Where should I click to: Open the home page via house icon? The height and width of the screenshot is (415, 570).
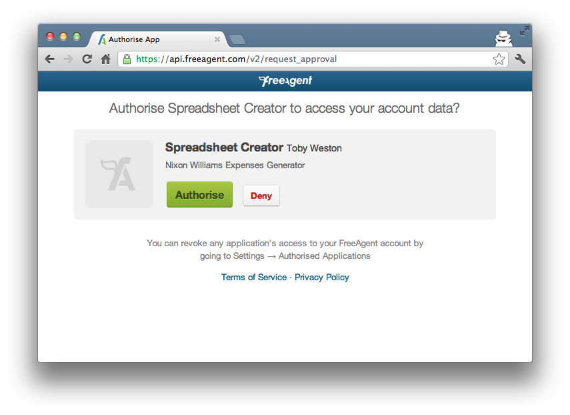click(x=106, y=59)
